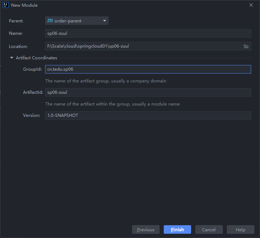260x238 pixels.
Task: Go back with the Previous button
Action: [146, 229]
